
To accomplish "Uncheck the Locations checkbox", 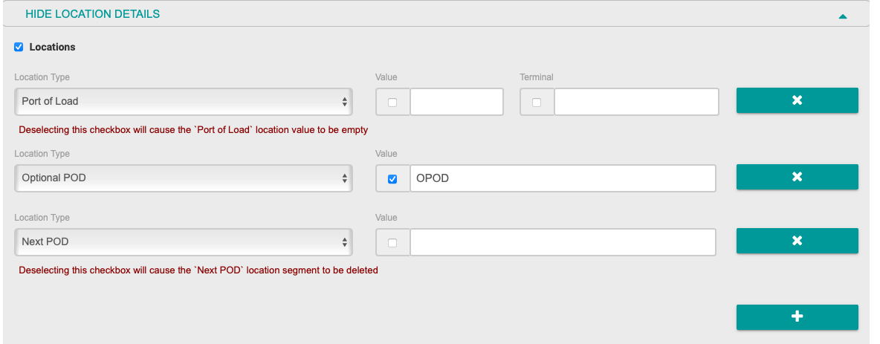I will pyautogui.click(x=19, y=48).
